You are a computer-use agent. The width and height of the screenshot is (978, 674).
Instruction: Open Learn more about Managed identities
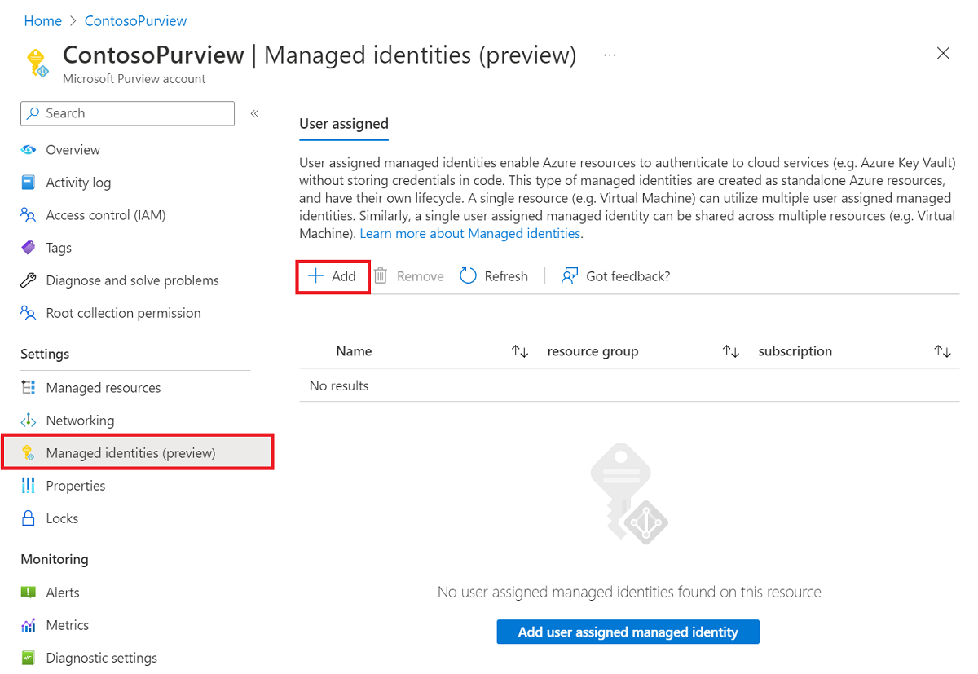point(469,233)
